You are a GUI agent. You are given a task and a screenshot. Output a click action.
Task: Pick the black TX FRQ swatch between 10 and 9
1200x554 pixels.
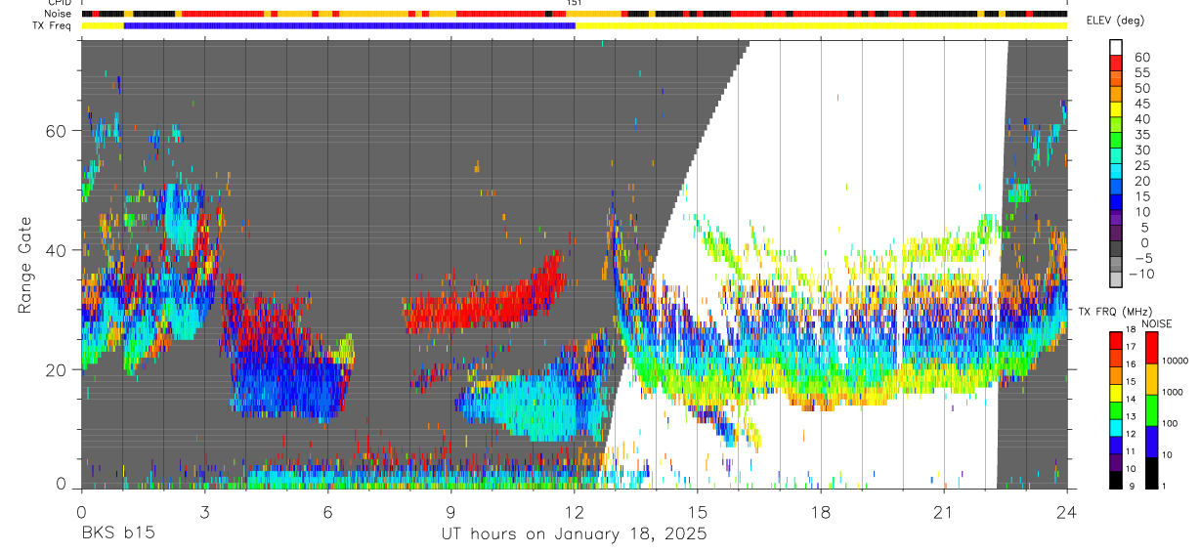click(1116, 479)
